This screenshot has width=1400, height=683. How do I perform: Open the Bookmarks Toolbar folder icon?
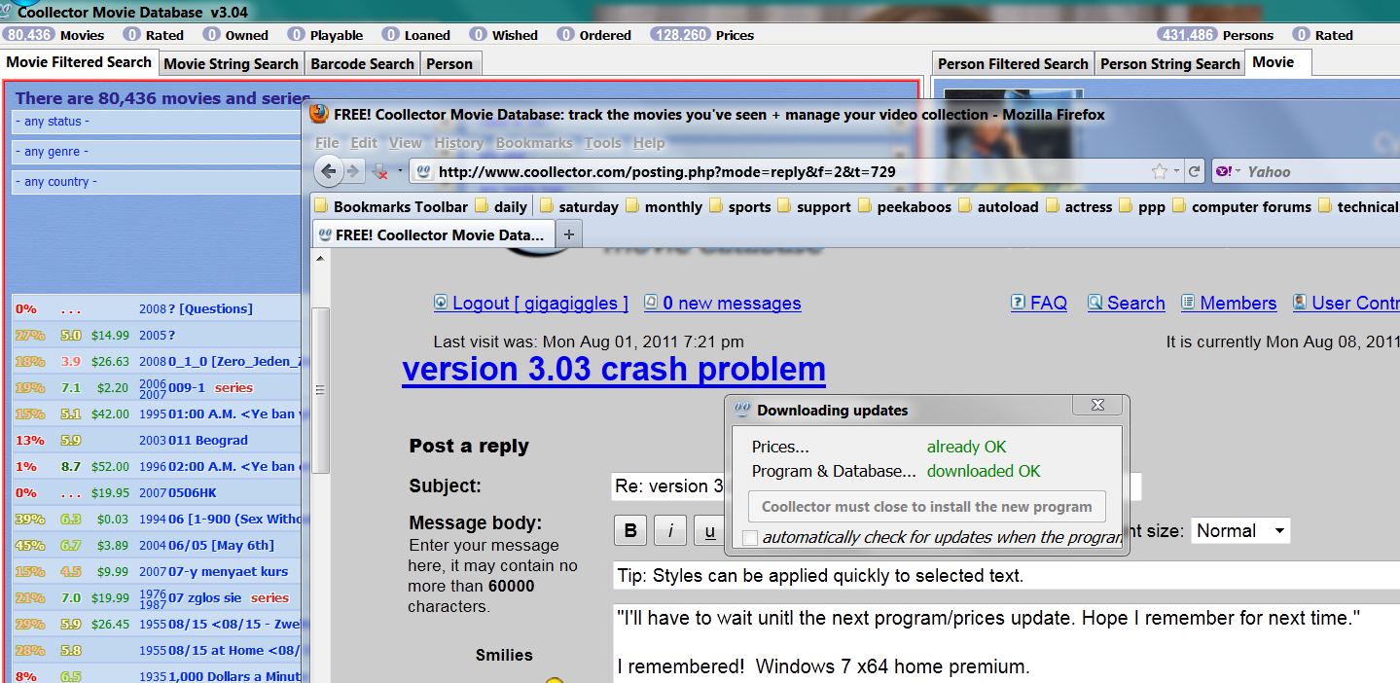coord(322,206)
